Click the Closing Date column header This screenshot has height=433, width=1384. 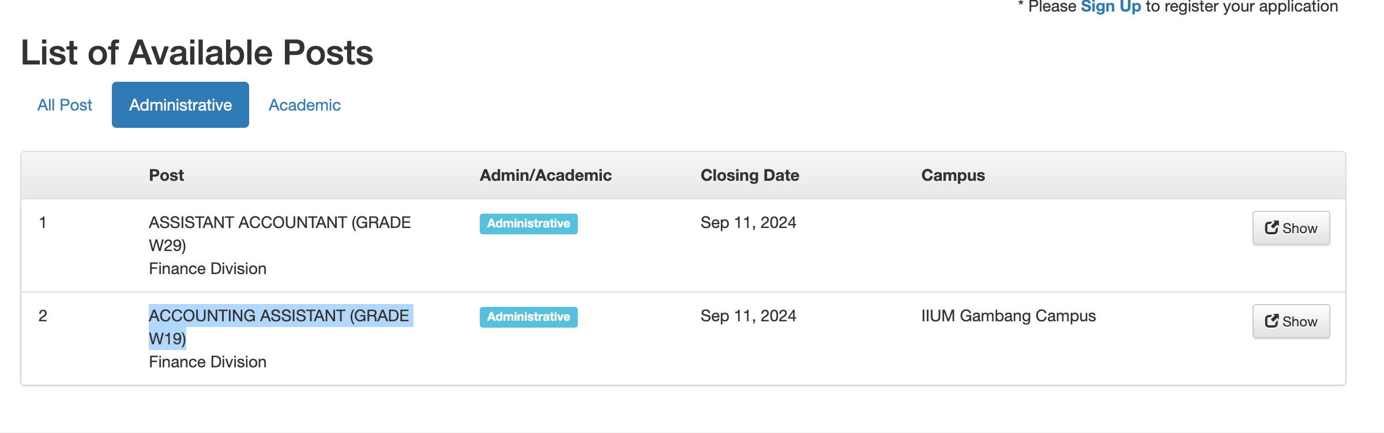[x=749, y=175]
